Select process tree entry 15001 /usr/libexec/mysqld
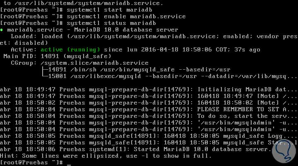Viewport: 298px width, 166px height. [166, 76]
